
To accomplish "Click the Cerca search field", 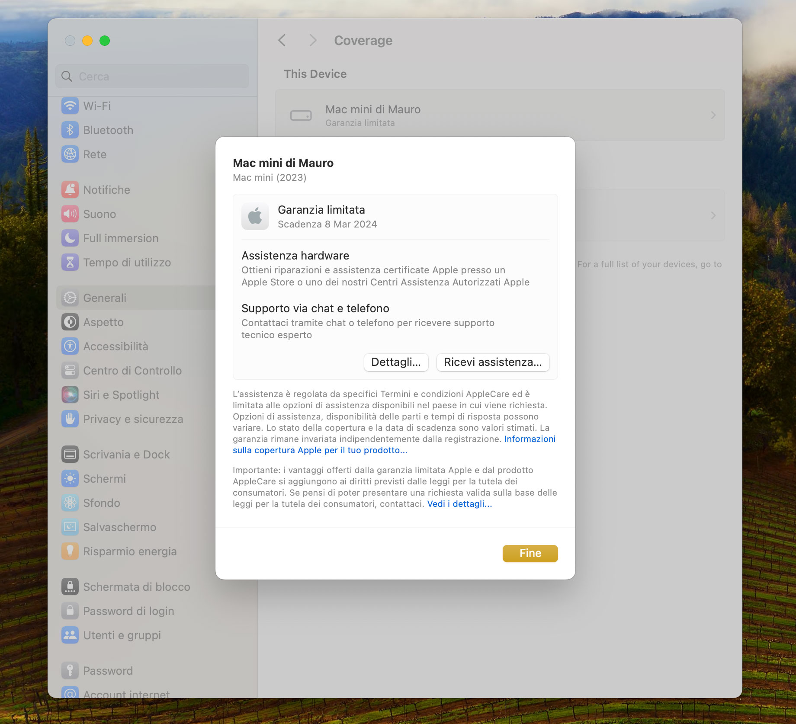I will 152,76.
